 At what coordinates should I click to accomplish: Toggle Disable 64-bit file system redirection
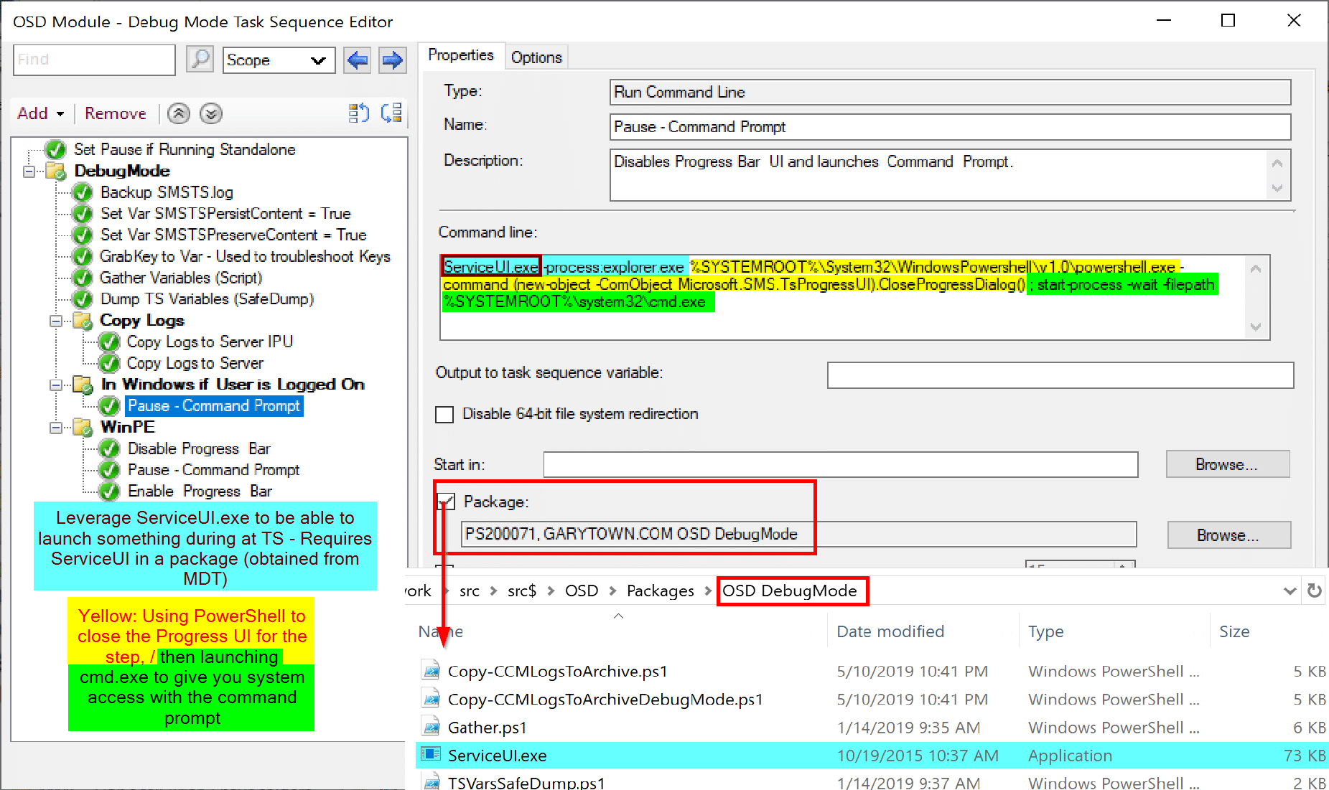pos(445,415)
